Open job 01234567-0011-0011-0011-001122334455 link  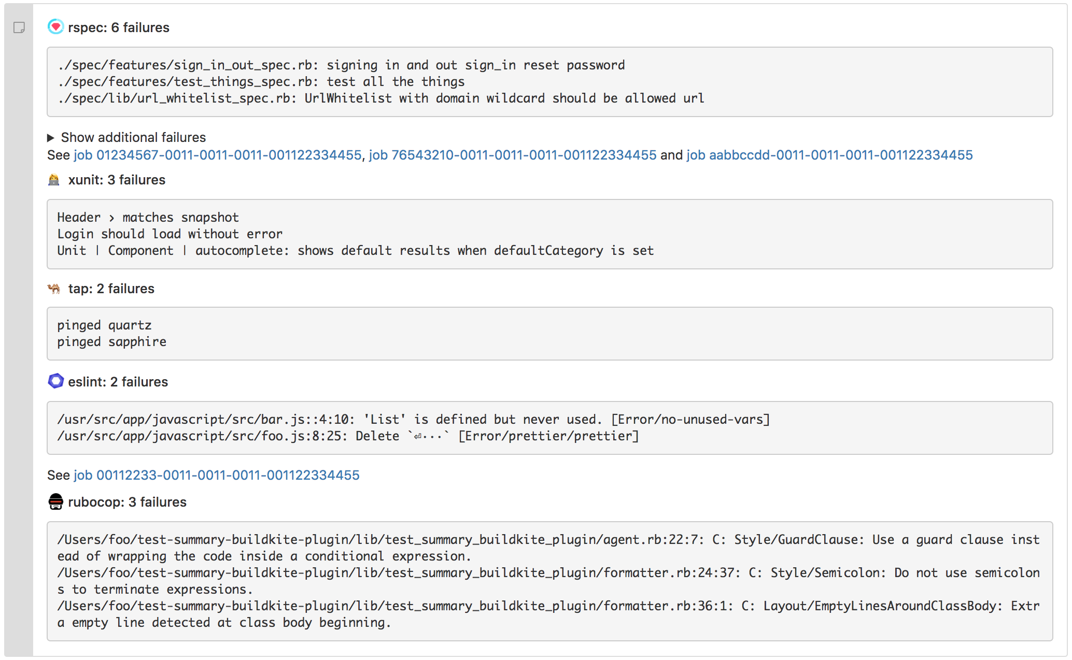pos(217,155)
